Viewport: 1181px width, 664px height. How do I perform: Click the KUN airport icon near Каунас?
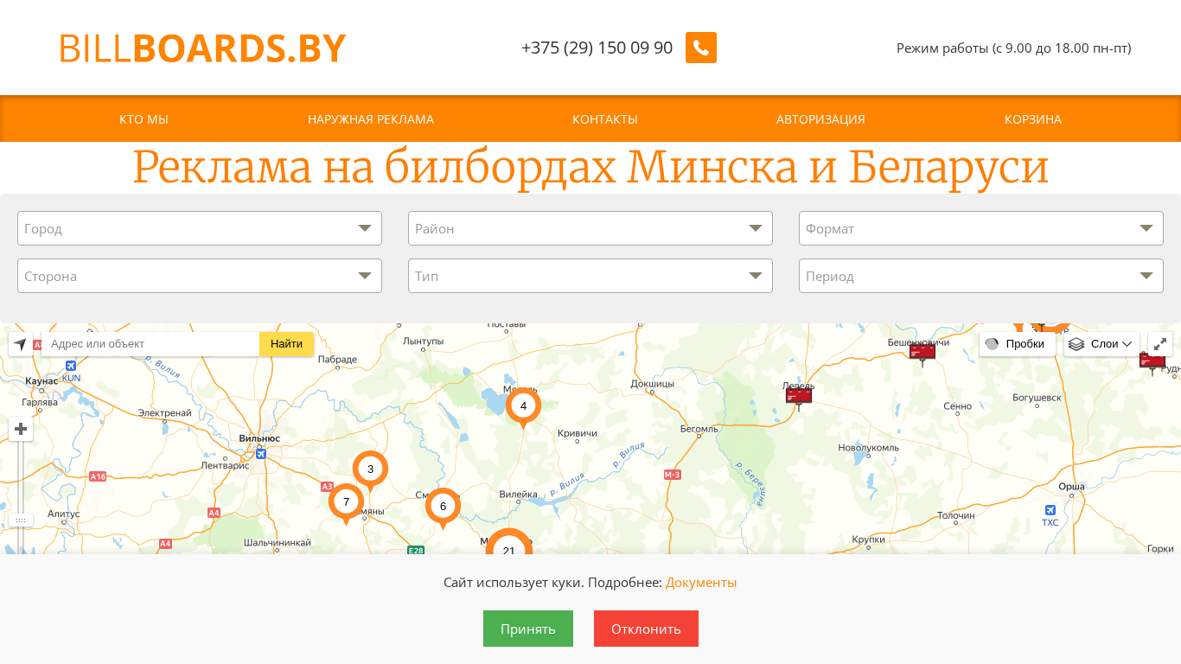click(72, 367)
